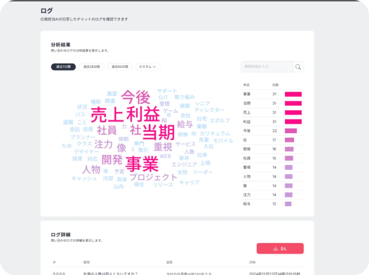This screenshot has height=275, width=369.
Task: Focus the search keyword input field
Action: pos(267,67)
